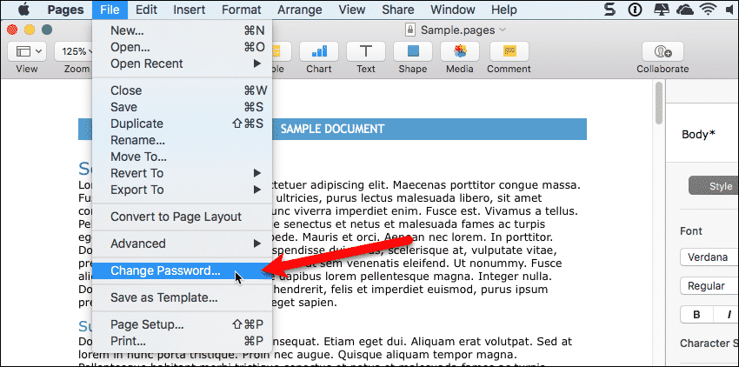The width and height of the screenshot is (739, 367).
Task: Select Save as Template menu item
Action: 163,297
